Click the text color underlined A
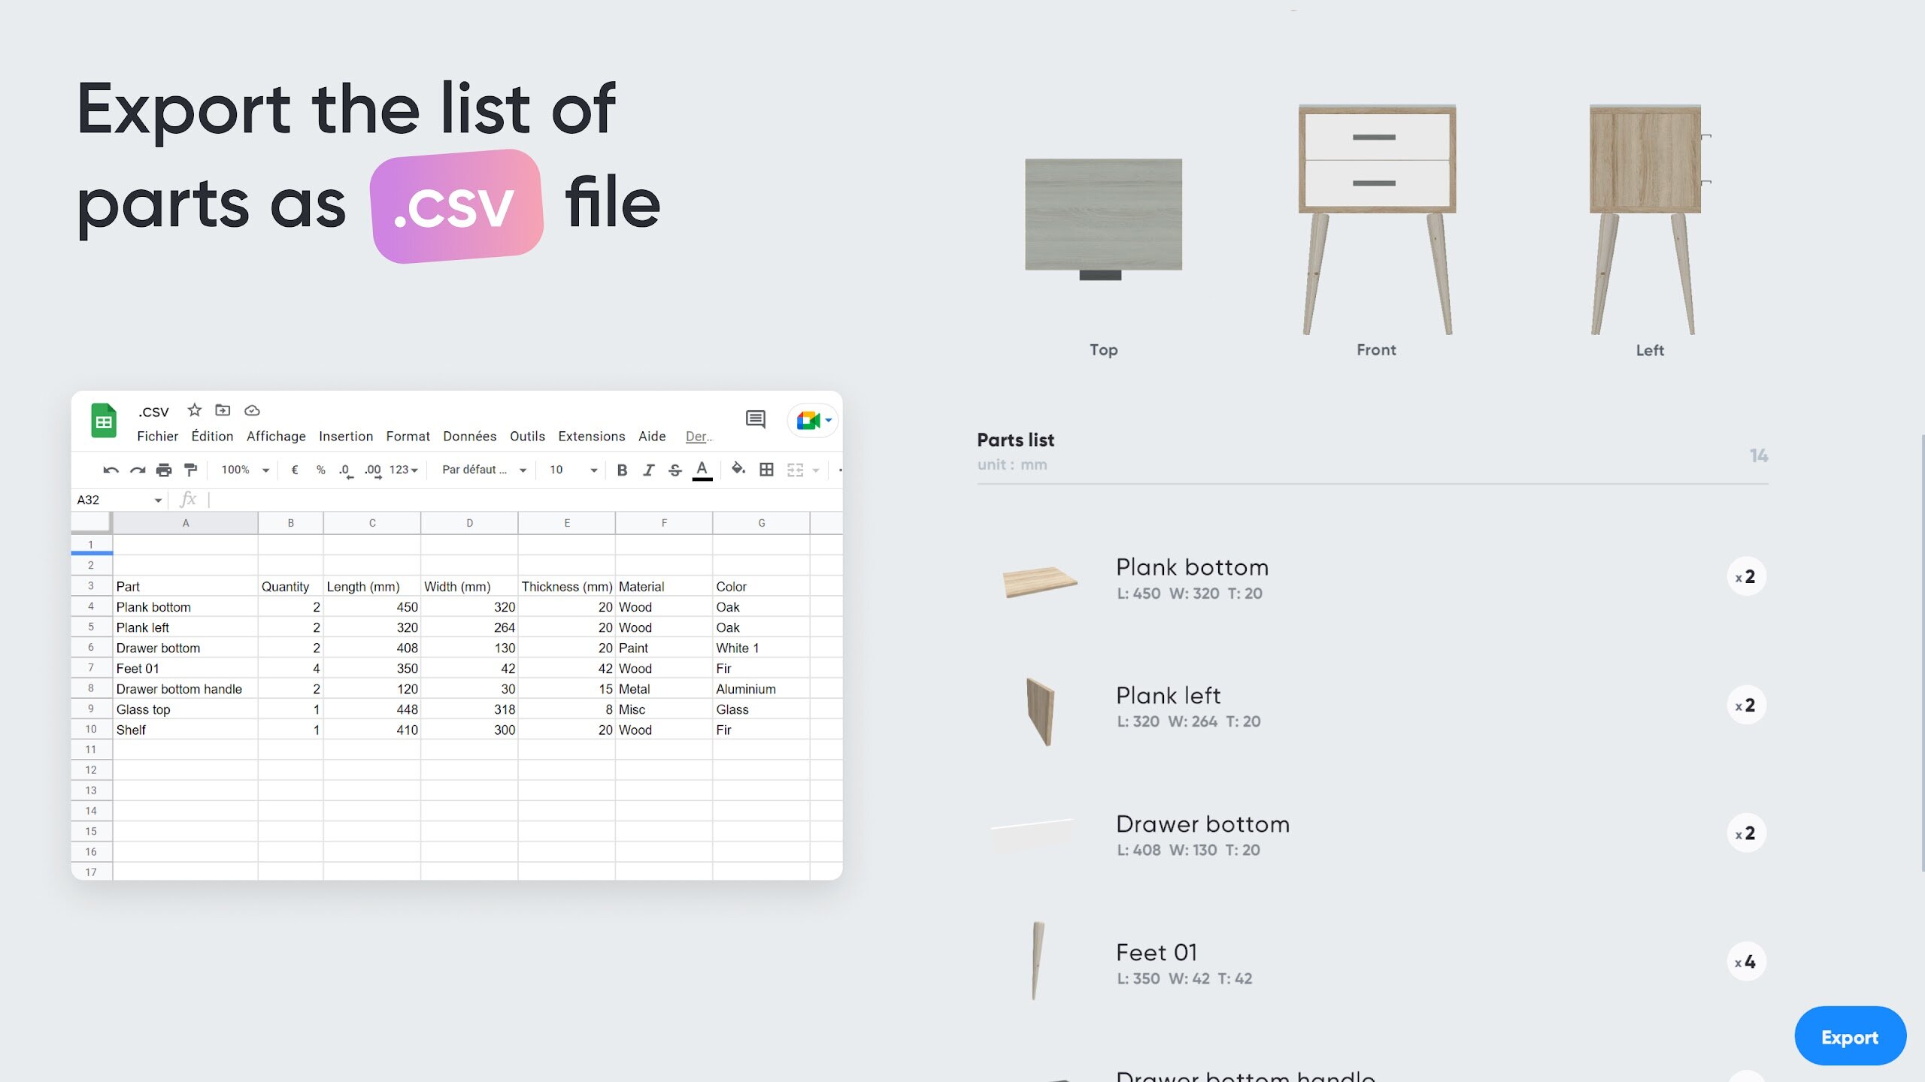The image size is (1925, 1082). pos(702,470)
